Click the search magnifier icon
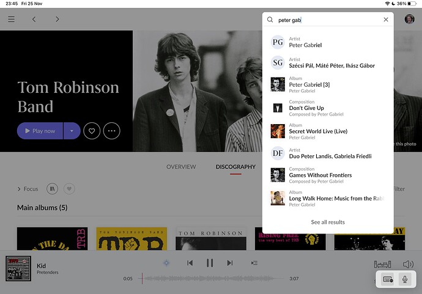The image size is (422, 294). tap(270, 20)
